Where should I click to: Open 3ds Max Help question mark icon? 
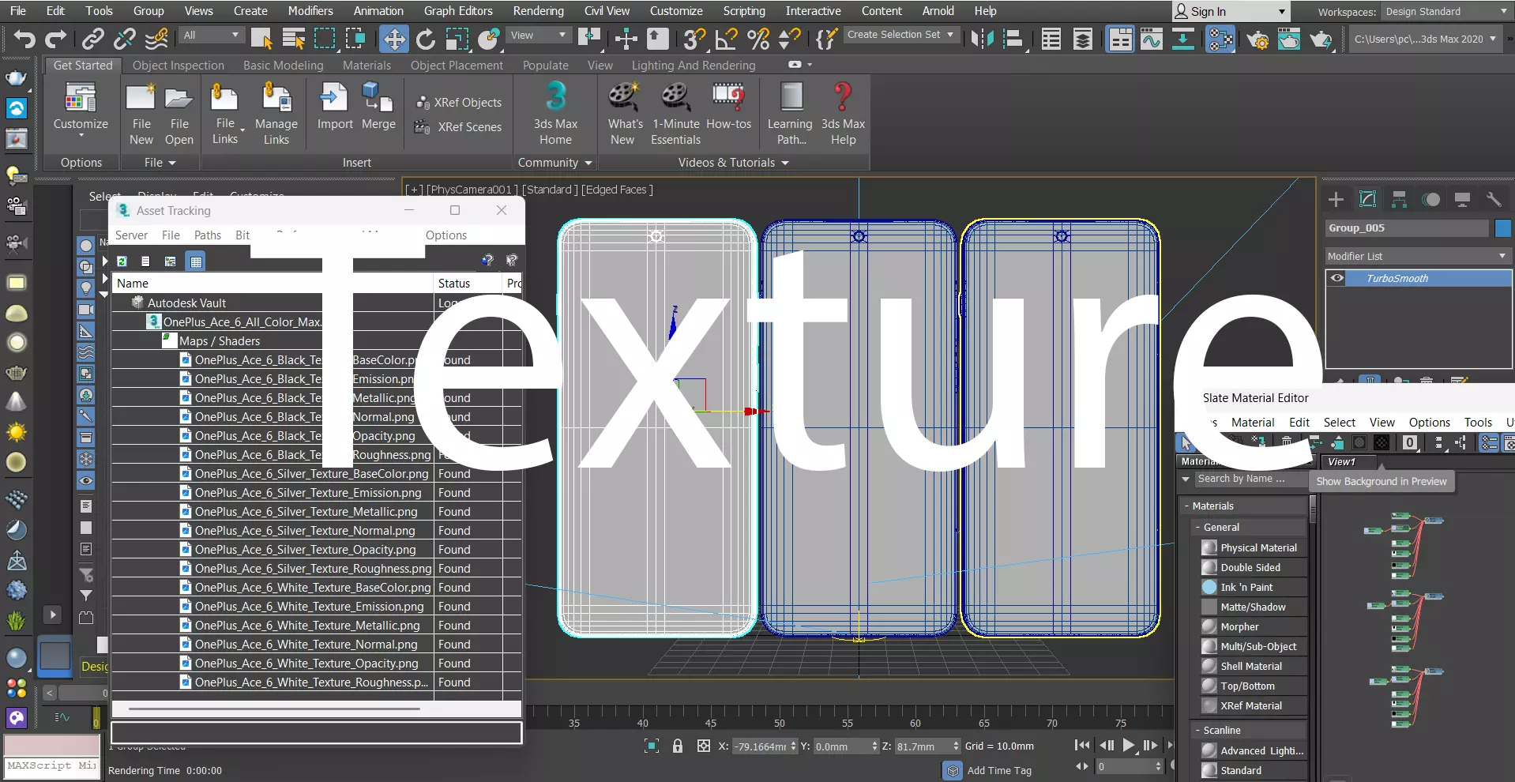tap(843, 114)
